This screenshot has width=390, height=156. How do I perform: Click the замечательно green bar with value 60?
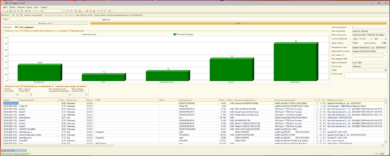click(x=295, y=62)
